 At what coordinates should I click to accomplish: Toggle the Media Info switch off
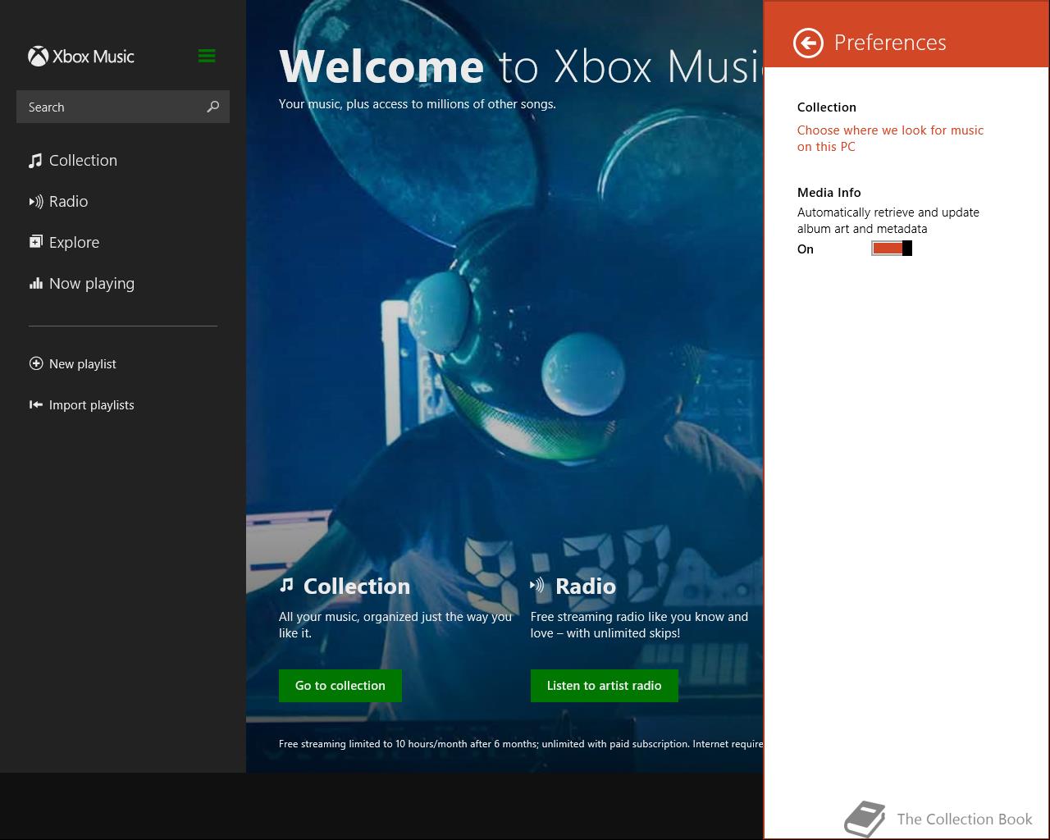coord(892,249)
